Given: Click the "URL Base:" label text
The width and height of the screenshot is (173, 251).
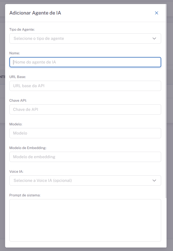Looking at the screenshot, I should click(17, 77).
